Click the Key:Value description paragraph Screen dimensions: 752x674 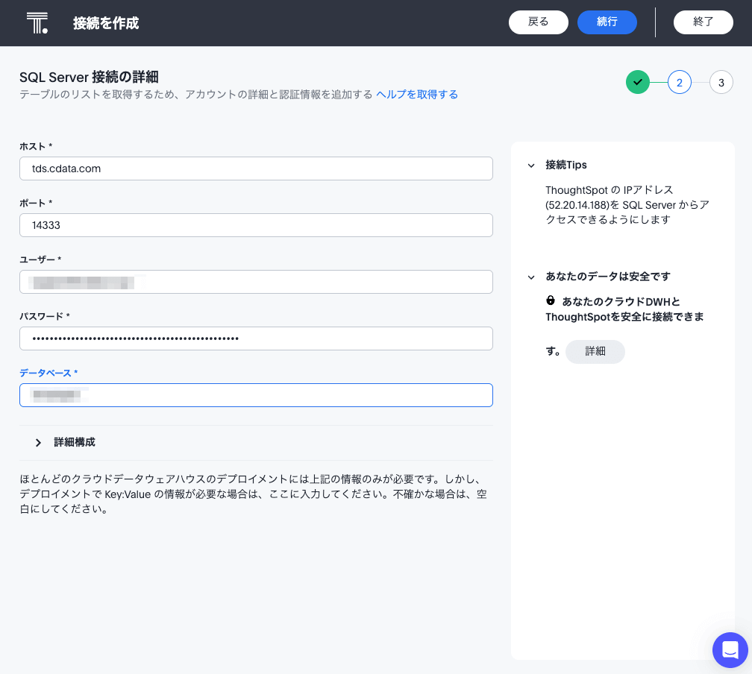point(253,494)
